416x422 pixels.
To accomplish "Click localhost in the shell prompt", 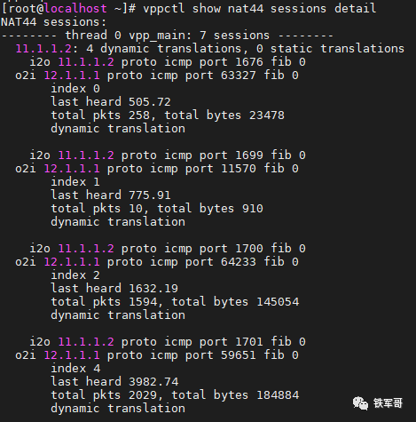I will (76, 8).
